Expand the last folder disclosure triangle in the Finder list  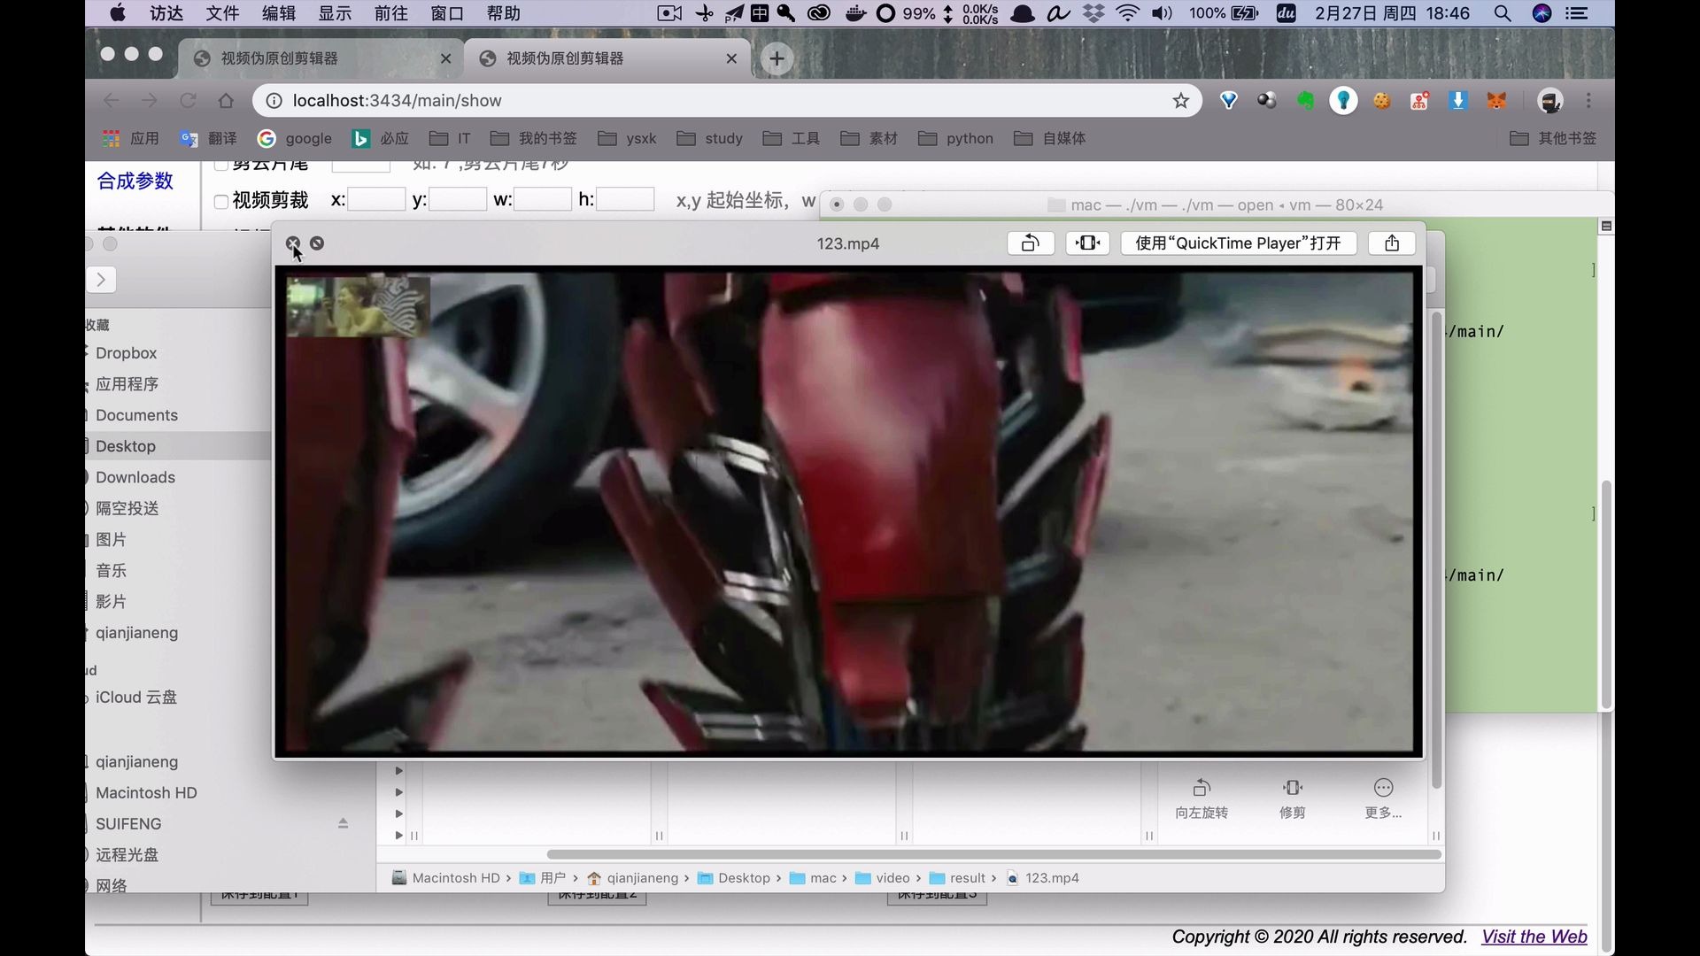tap(398, 835)
